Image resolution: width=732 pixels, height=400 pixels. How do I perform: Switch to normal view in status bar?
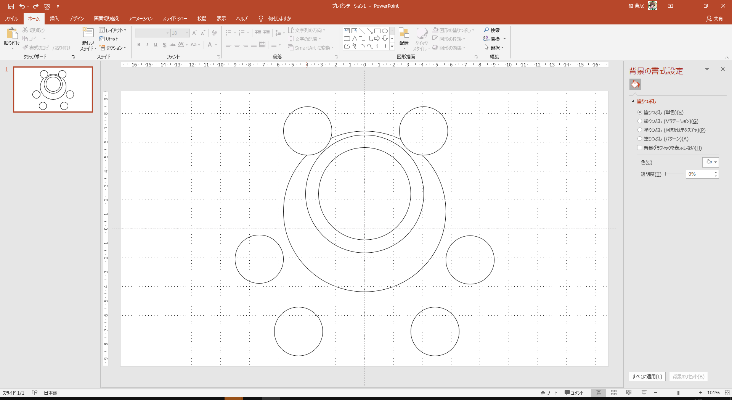click(599, 393)
